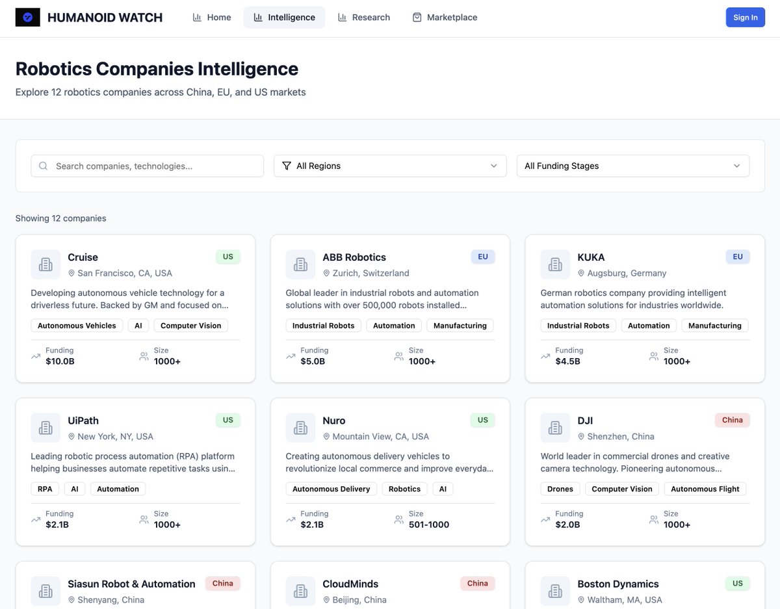Image resolution: width=780 pixels, height=609 pixels.
Task: Click the people size icon on Nuro card
Action: pos(399,519)
